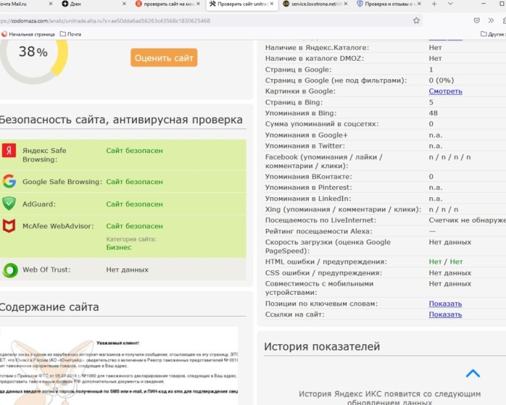Screen dimensions: 506x405
Task: Close the 'Проверить сайт unitrade' active tab
Action: [x=272, y=4]
